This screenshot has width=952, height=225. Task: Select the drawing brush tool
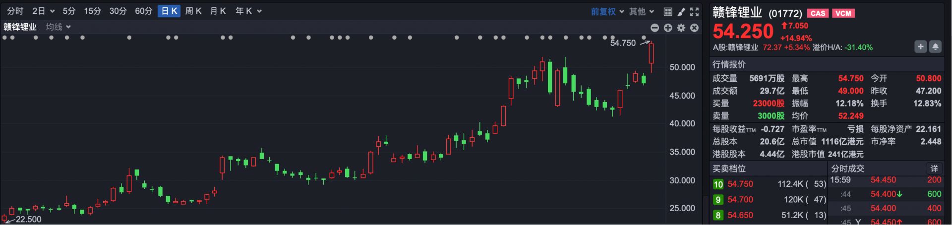[x=681, y=11]
